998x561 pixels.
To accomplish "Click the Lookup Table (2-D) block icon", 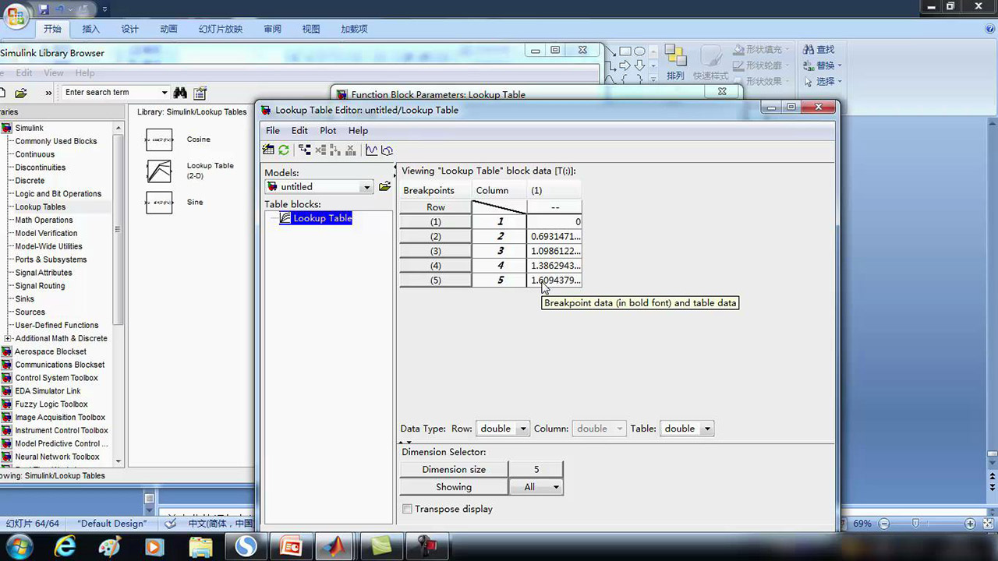I will coord(159,171).
